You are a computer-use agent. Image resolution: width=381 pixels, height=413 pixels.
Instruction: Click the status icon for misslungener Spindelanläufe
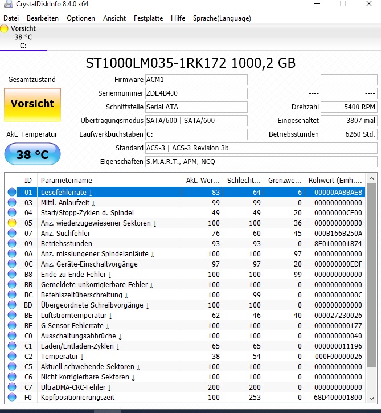(x=12, y=253)
